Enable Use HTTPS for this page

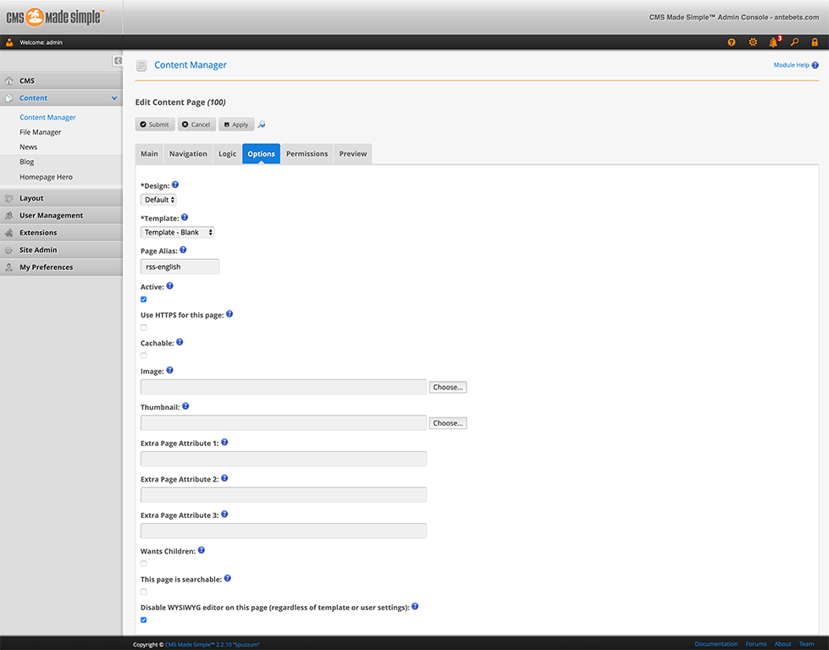(x=144, y=328)
